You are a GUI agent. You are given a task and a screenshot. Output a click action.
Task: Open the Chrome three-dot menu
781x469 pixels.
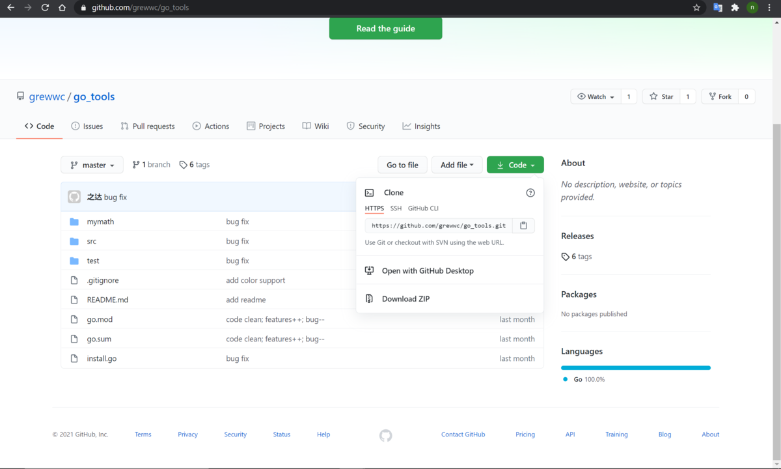[769, 8]
